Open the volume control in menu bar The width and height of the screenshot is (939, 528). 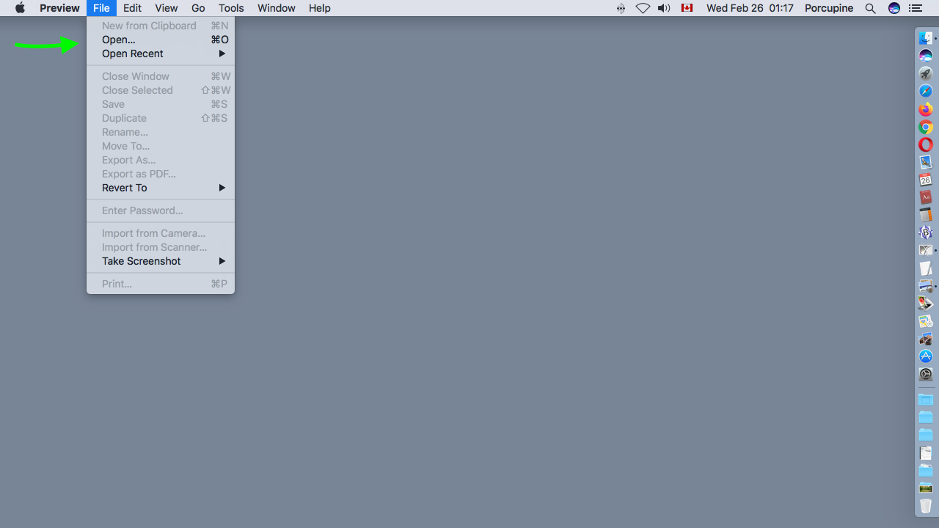pyautogui.click(x=664, y=8)
